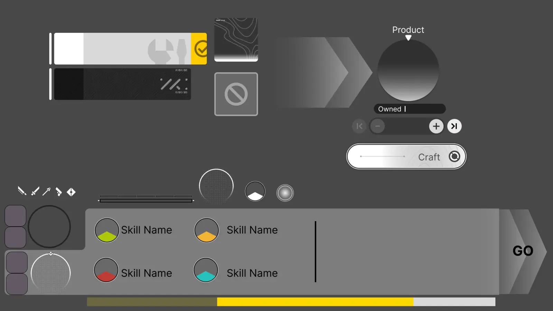
Task: Select the pistol weapon icon
Action: [x=58, y=192]
